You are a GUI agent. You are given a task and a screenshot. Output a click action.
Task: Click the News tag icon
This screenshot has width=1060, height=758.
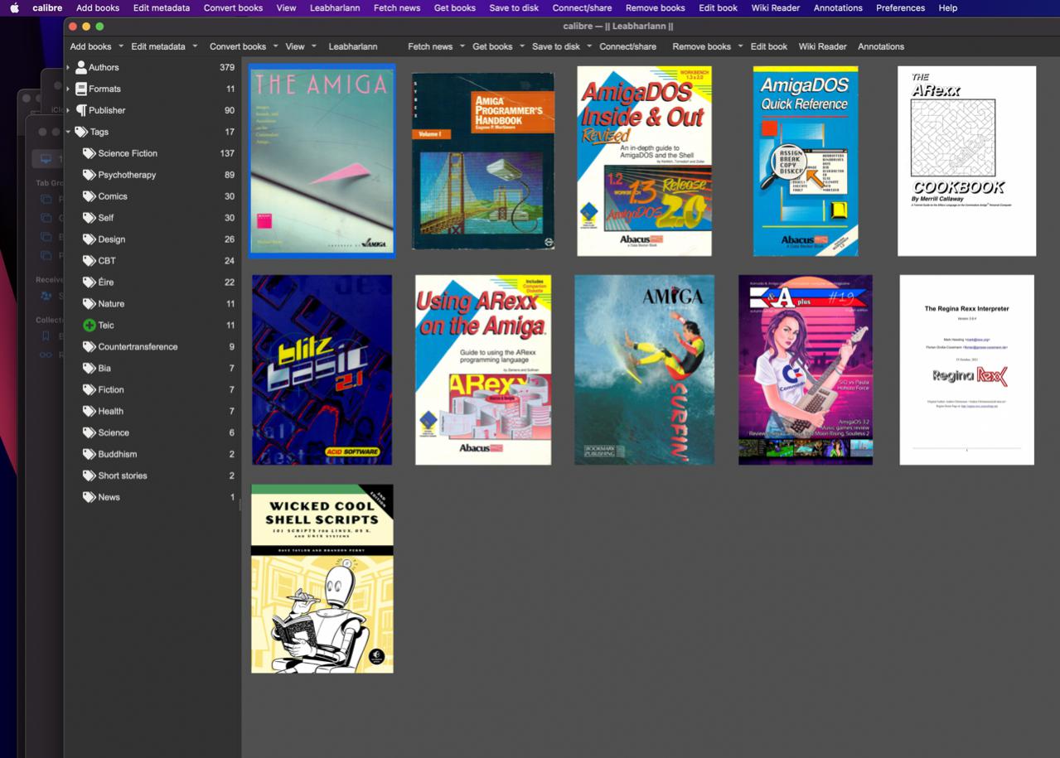click(90, 498)
